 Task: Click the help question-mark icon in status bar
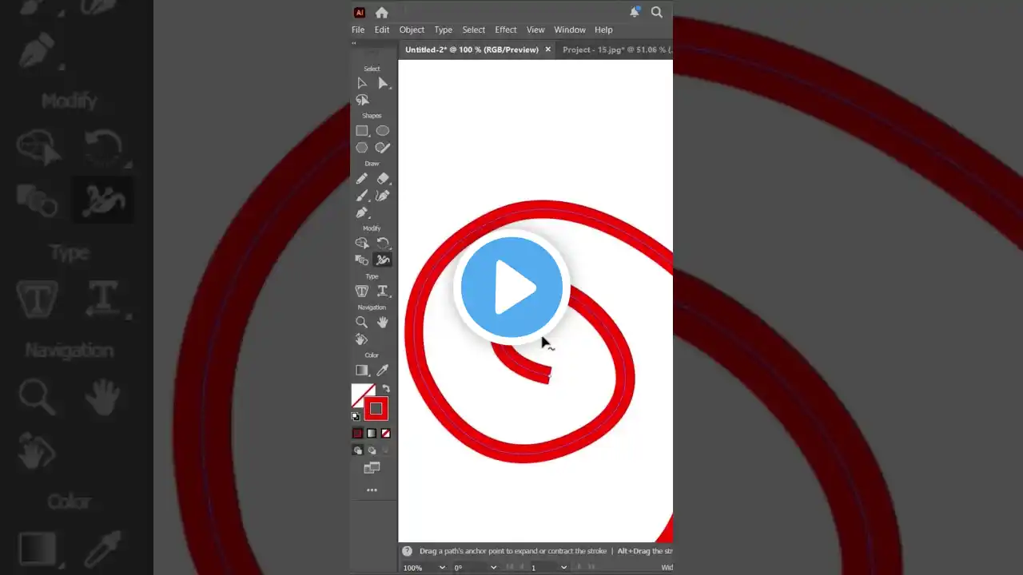(407, 551)
